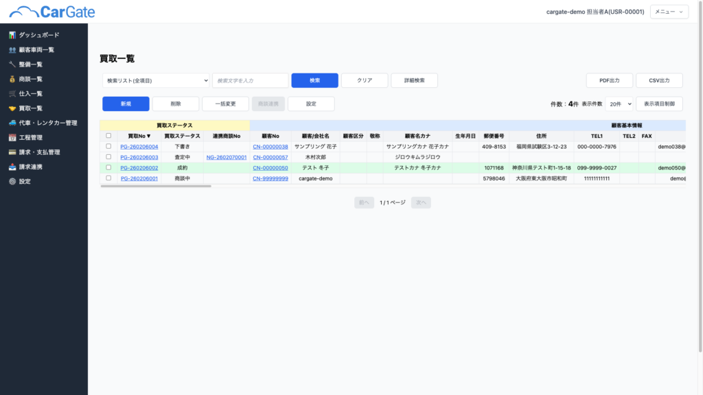Screen dimensions: 703x395
Task: Open 請求連携 in the sidebar menu
Action: (30, 167)
